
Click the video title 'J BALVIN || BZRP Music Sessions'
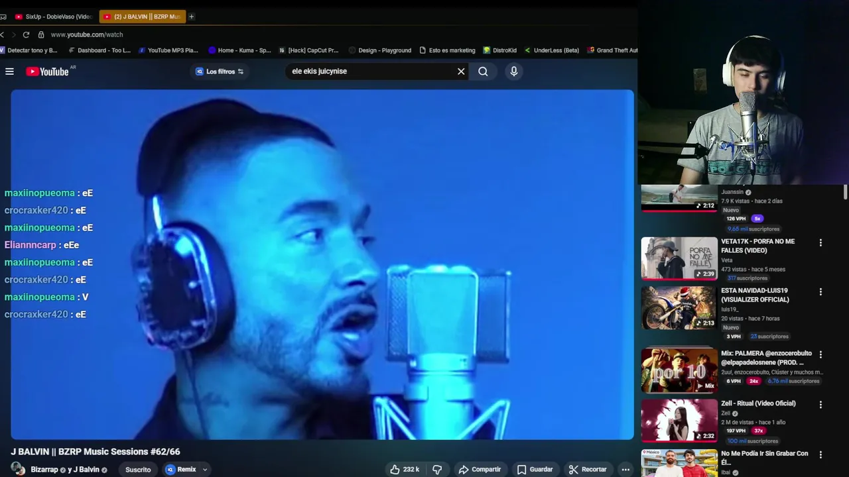point(95,452)
